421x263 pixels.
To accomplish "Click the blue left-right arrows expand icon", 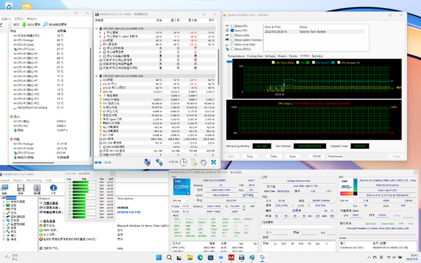I will coord(99,162).
